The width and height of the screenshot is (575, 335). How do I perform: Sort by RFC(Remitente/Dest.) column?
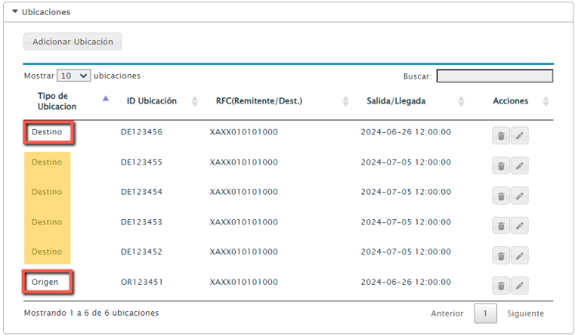coord(259,101)
